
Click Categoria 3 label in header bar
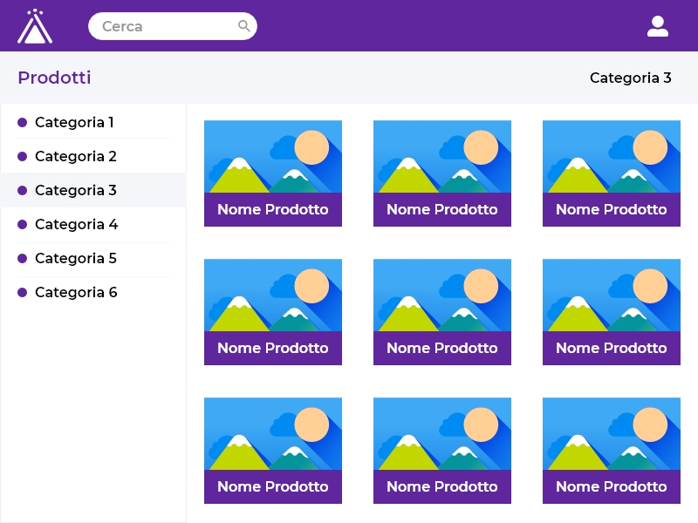[630, 78]
